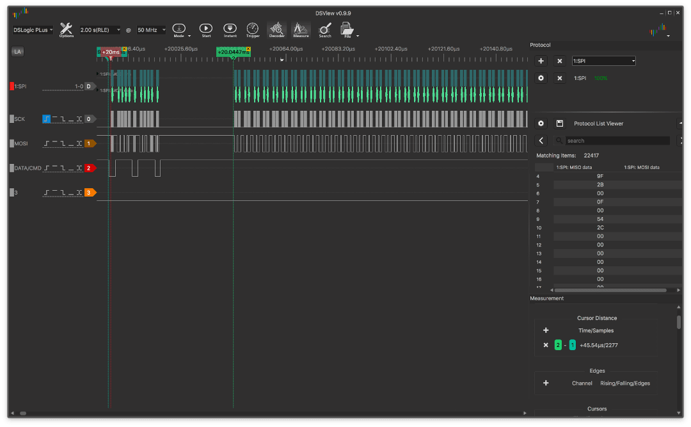Open the Mode selector icon
Viewport: 691px width, 427px height.
[x=179, y=29]
